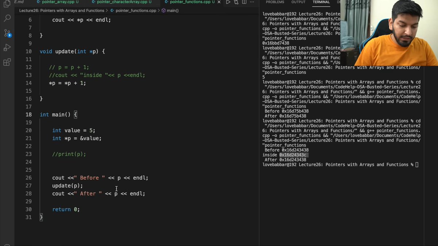Click the commented cout 'inside' line

tap(97, 75)
